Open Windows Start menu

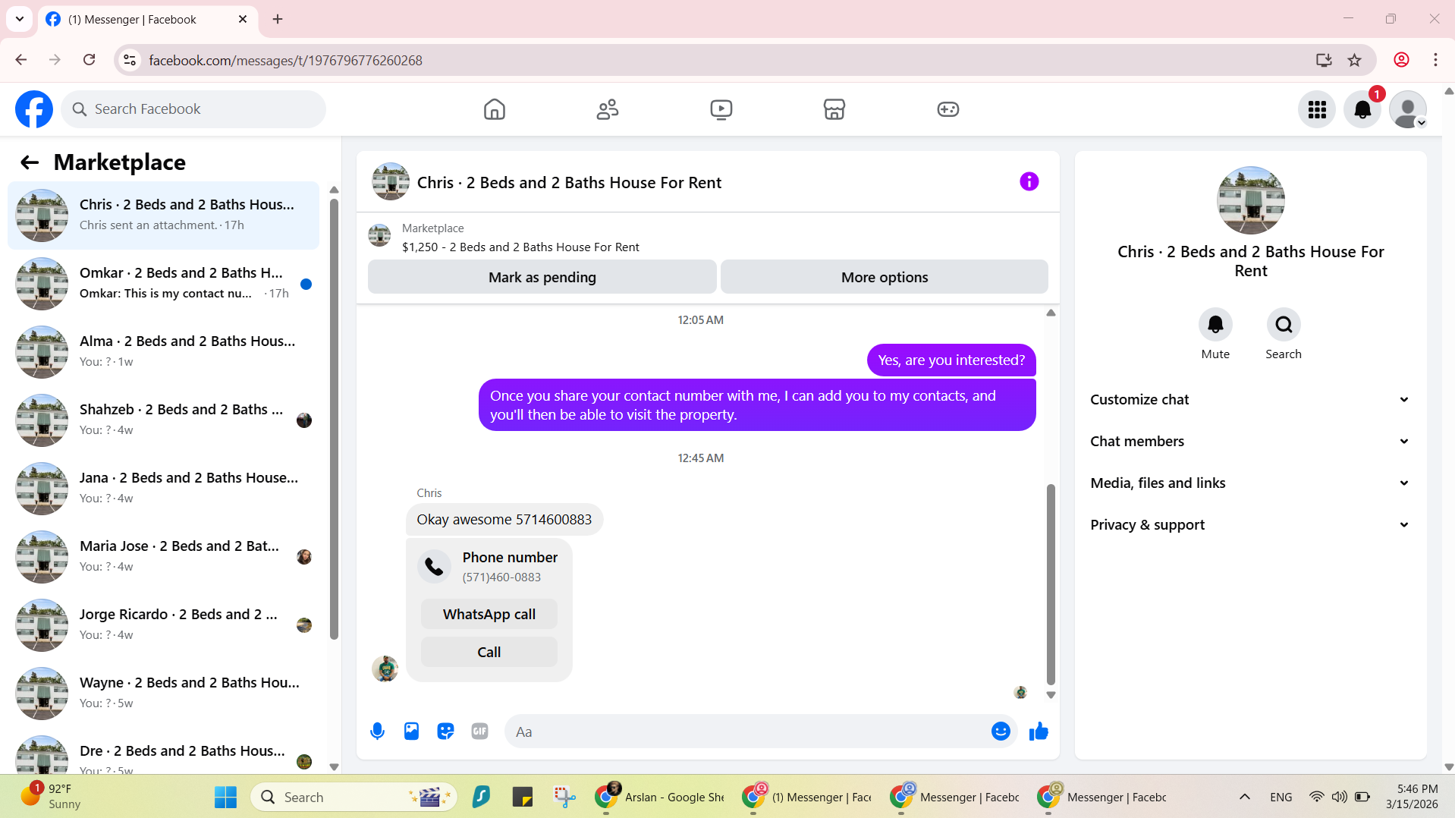(x=225, y=798)
